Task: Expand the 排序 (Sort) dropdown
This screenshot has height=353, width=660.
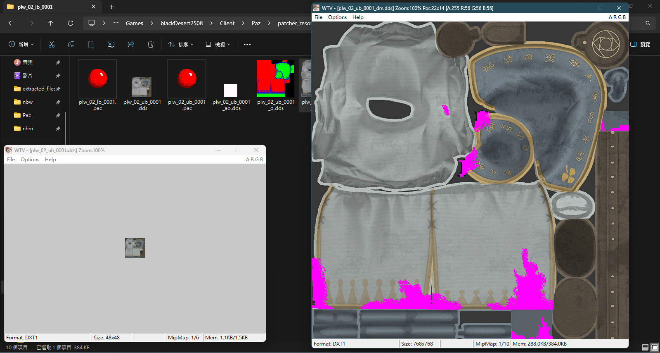Action: pyautogui.click(x=181, y=44)
